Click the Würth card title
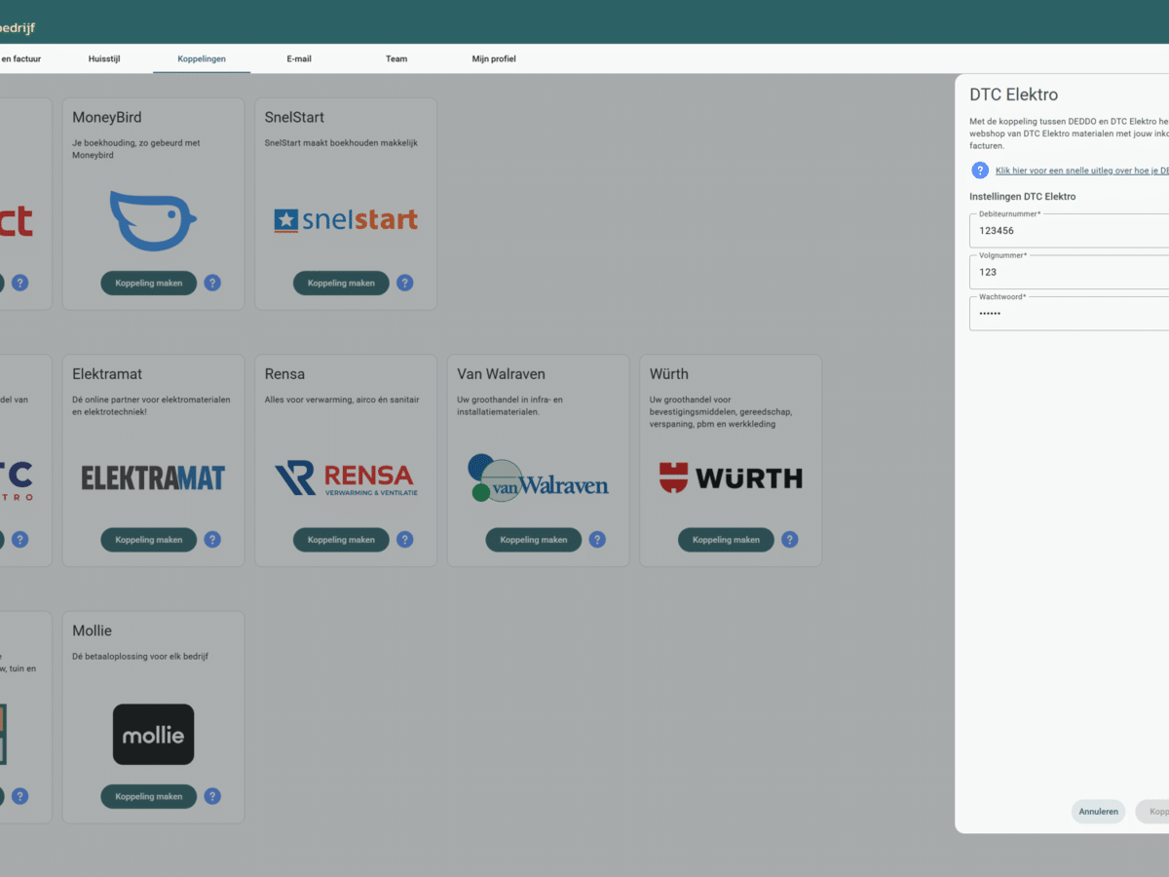This screenshot has height=877, width=1169. (669, 373)
